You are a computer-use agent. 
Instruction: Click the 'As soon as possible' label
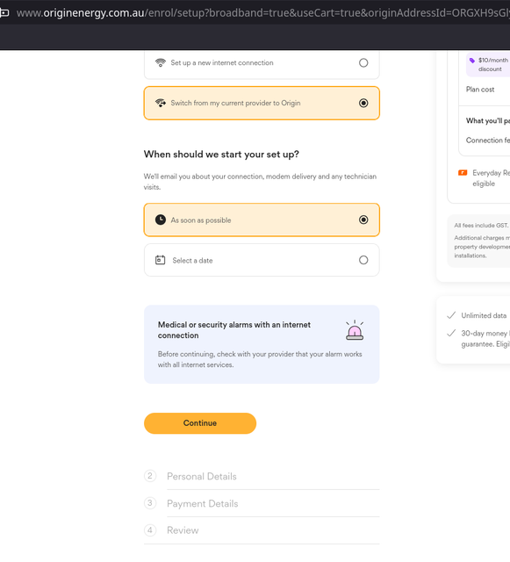pos(201,220)
